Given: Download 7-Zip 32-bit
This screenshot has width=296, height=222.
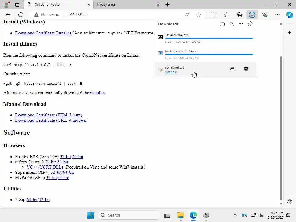Looking at the screenshot, I should coord(44,200).
